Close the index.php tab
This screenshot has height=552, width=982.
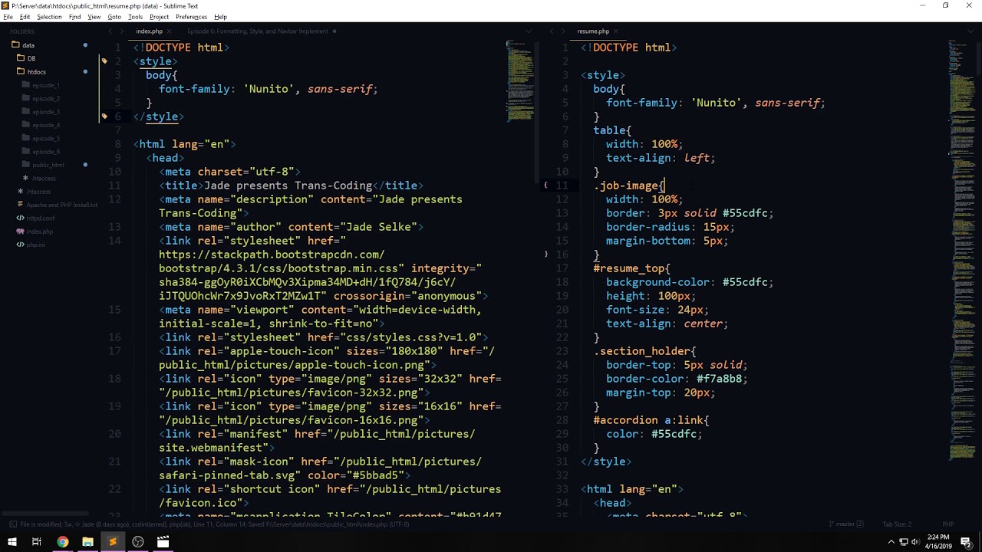[x=169, y=31]
